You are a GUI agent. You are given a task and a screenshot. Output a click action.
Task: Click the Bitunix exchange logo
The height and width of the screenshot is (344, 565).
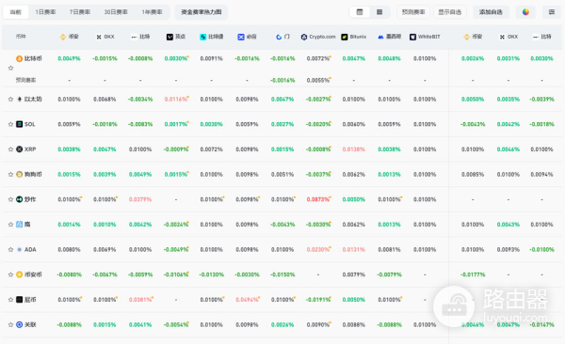(345, 37)
